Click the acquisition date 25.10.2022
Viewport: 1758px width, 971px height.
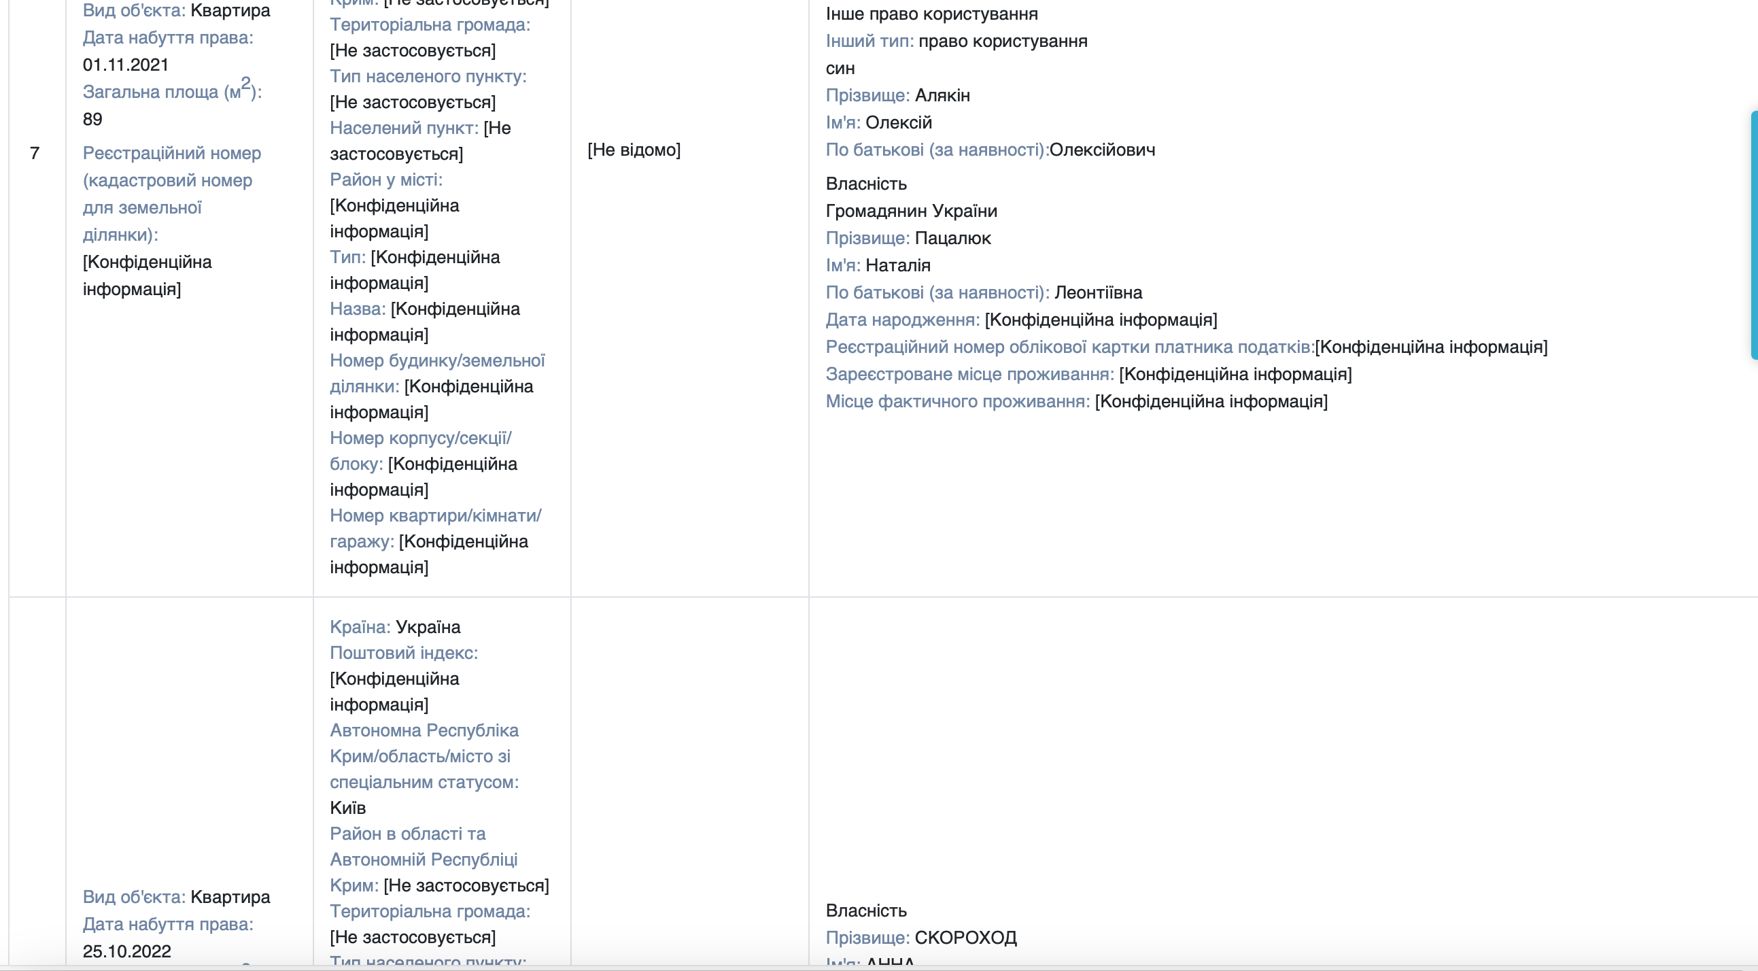tap(127, 951)
